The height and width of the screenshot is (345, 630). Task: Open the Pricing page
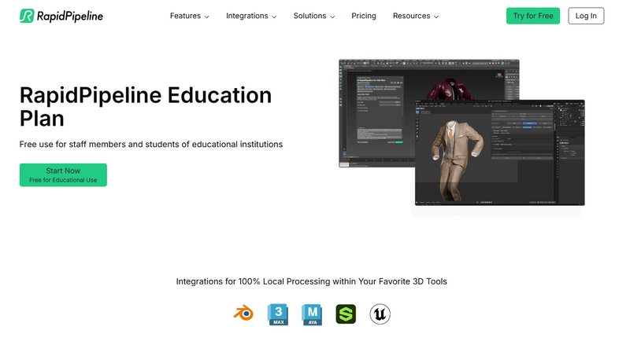(364, 16)
